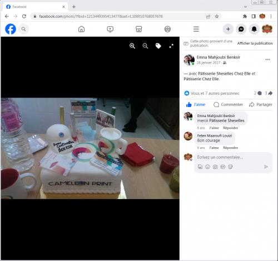Tag the photo with tag icon
Image resolution: width=278 pixels, height=261 pixels.
(158, 46)
